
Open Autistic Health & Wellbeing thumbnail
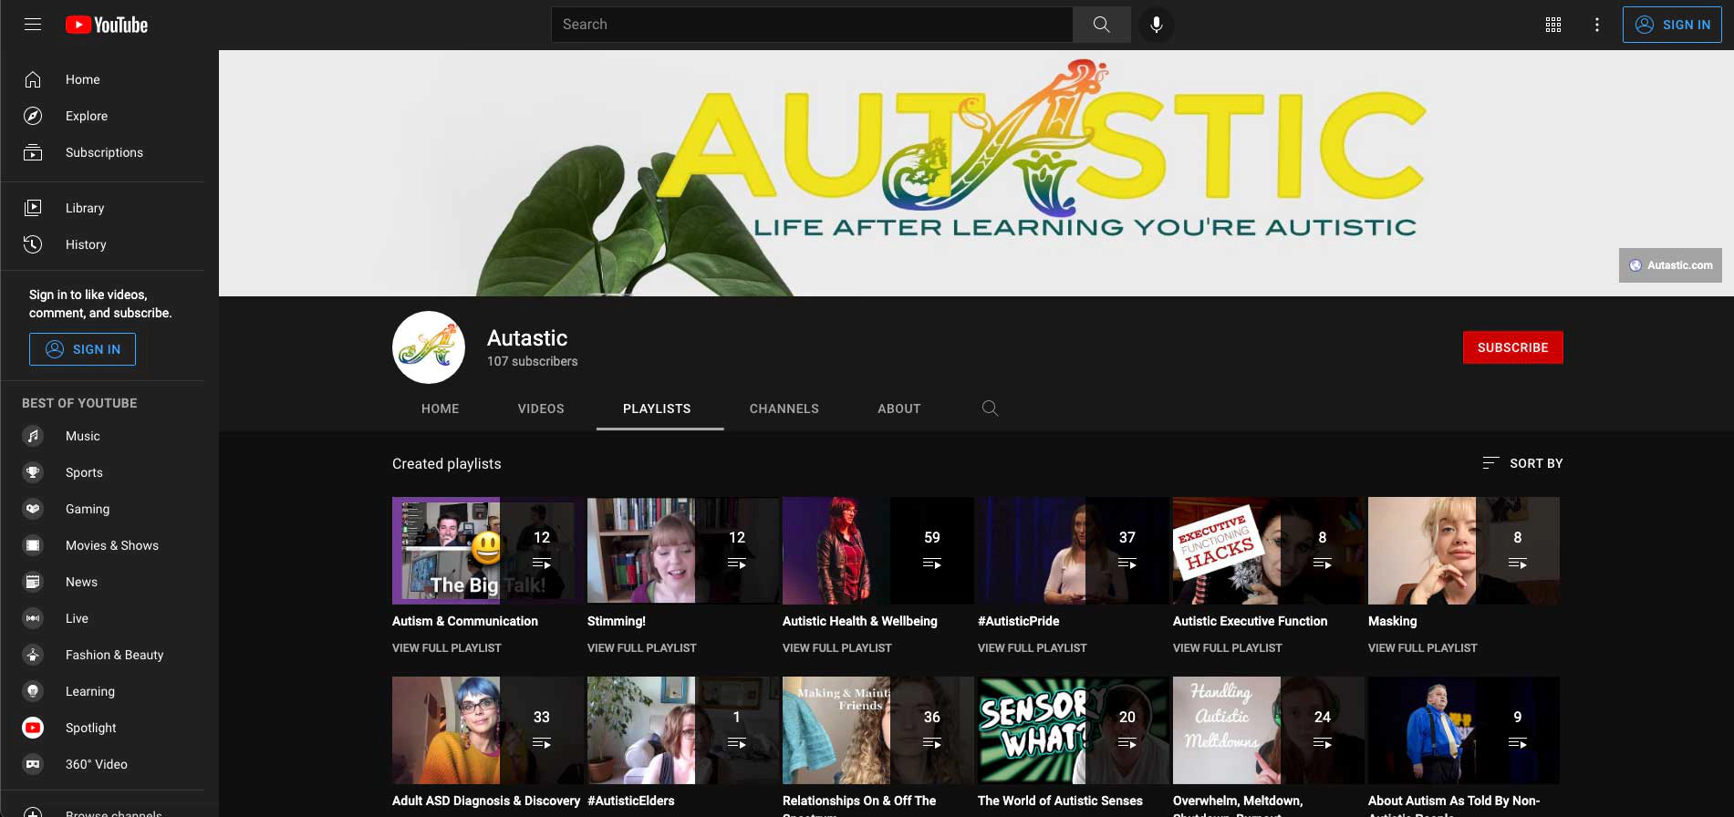pos(878,551)
